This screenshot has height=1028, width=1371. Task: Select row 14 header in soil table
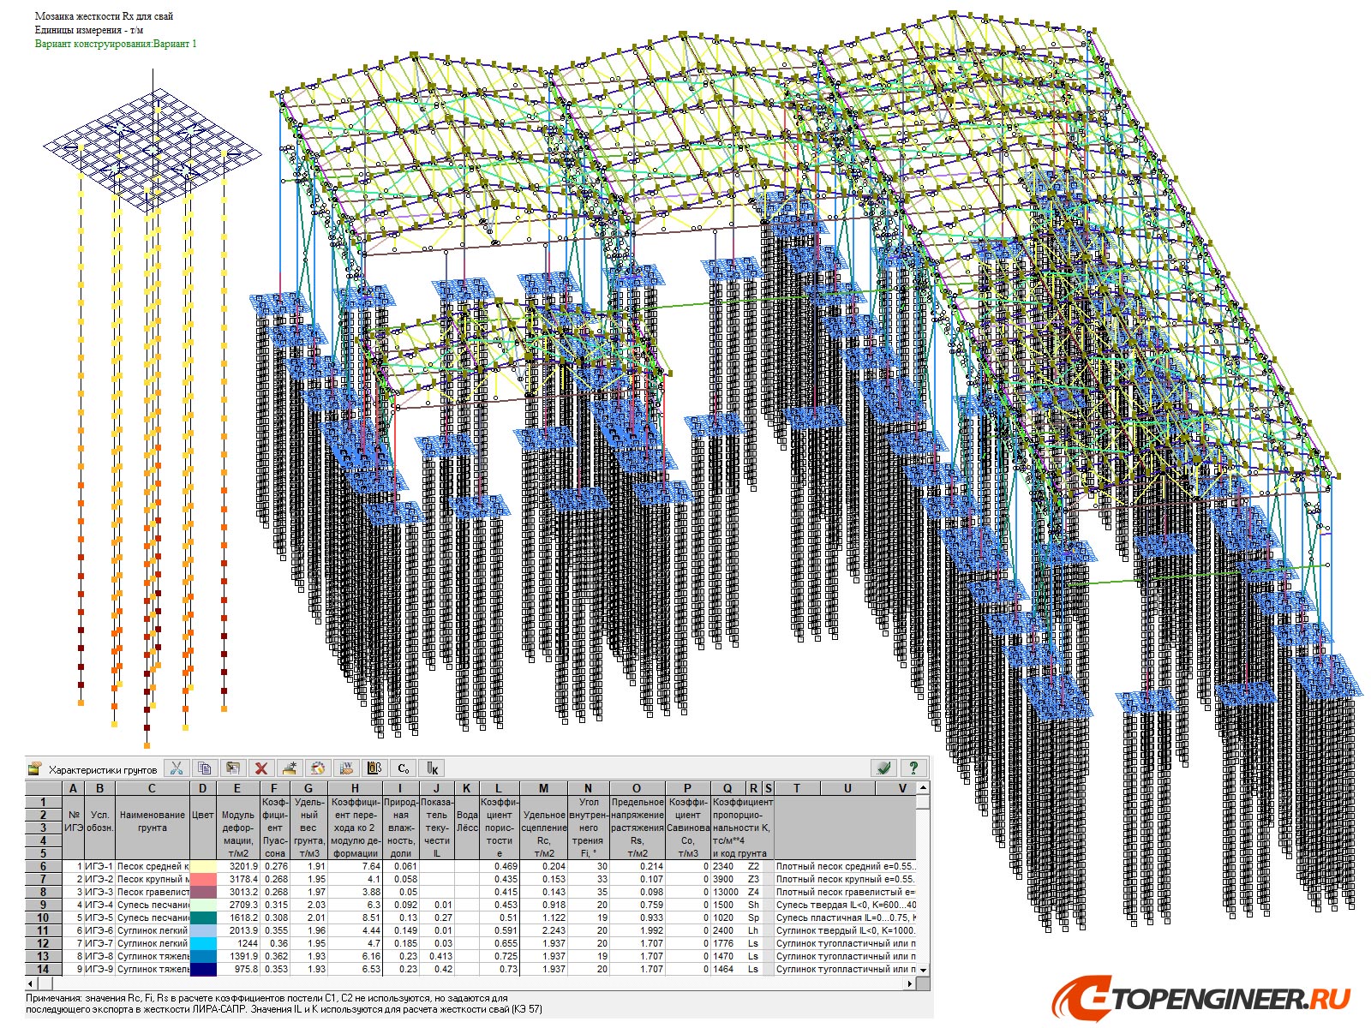point(44,969)
